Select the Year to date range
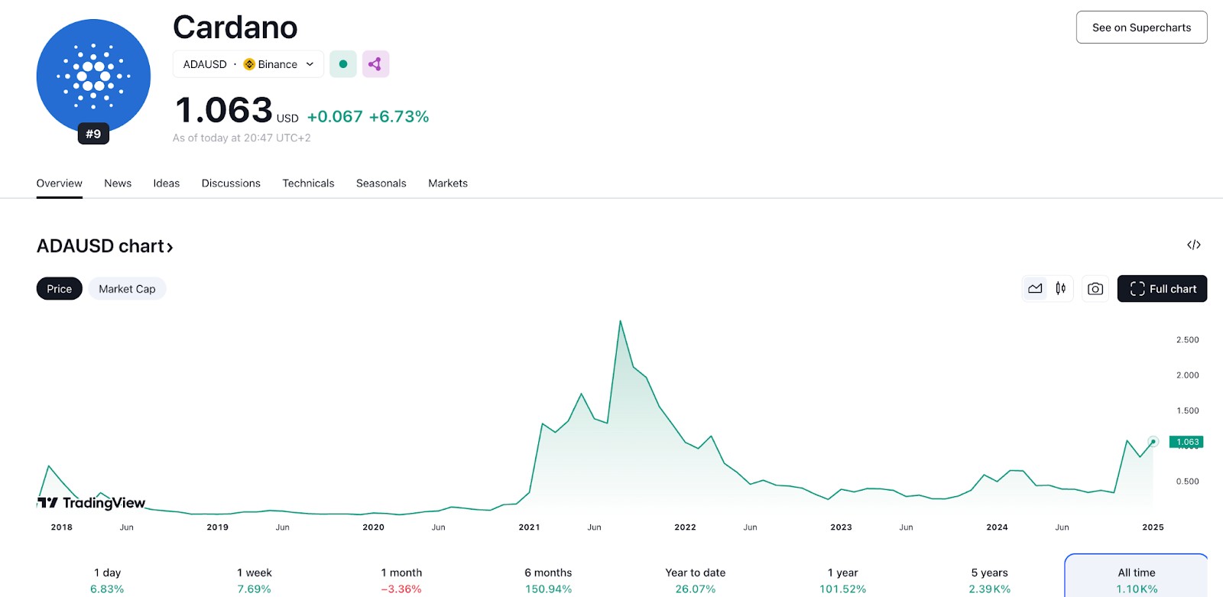The width and height of the screenshot is (1223, 597). 696,580
